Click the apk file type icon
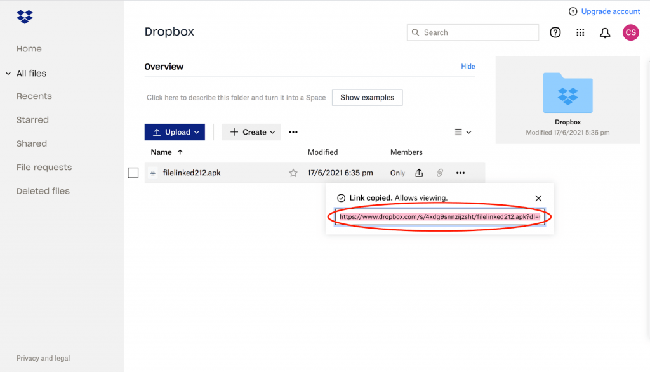This screenshot has height=372, width=650. click(x=153, y=173)
